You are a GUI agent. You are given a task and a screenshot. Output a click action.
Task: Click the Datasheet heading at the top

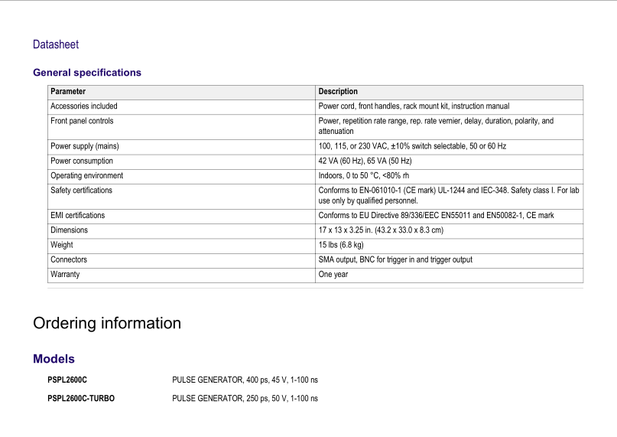[56, 45]
